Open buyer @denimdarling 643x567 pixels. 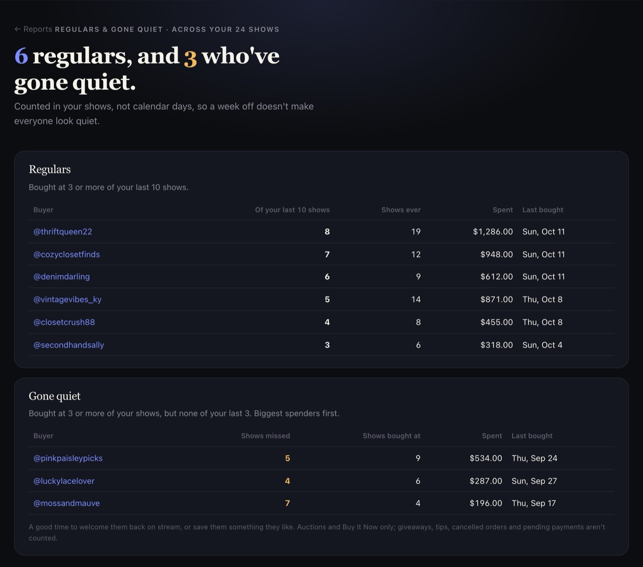61,277
